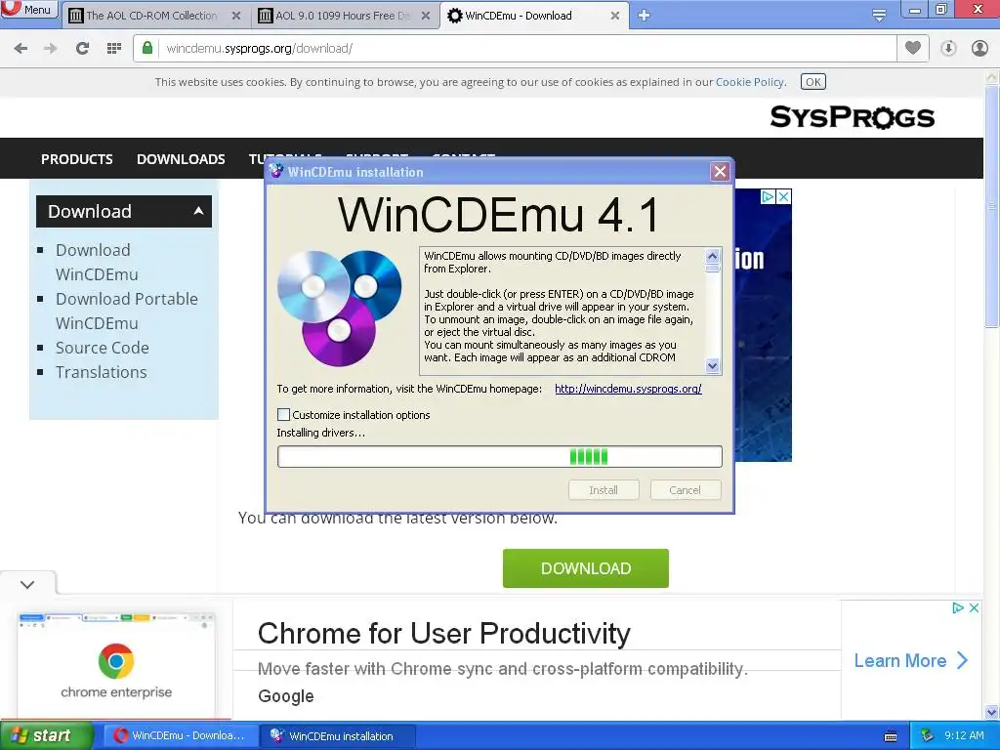Click the AdChoices icon on side ad
The width and height of the screenshot is (1000, 750).
768,196
